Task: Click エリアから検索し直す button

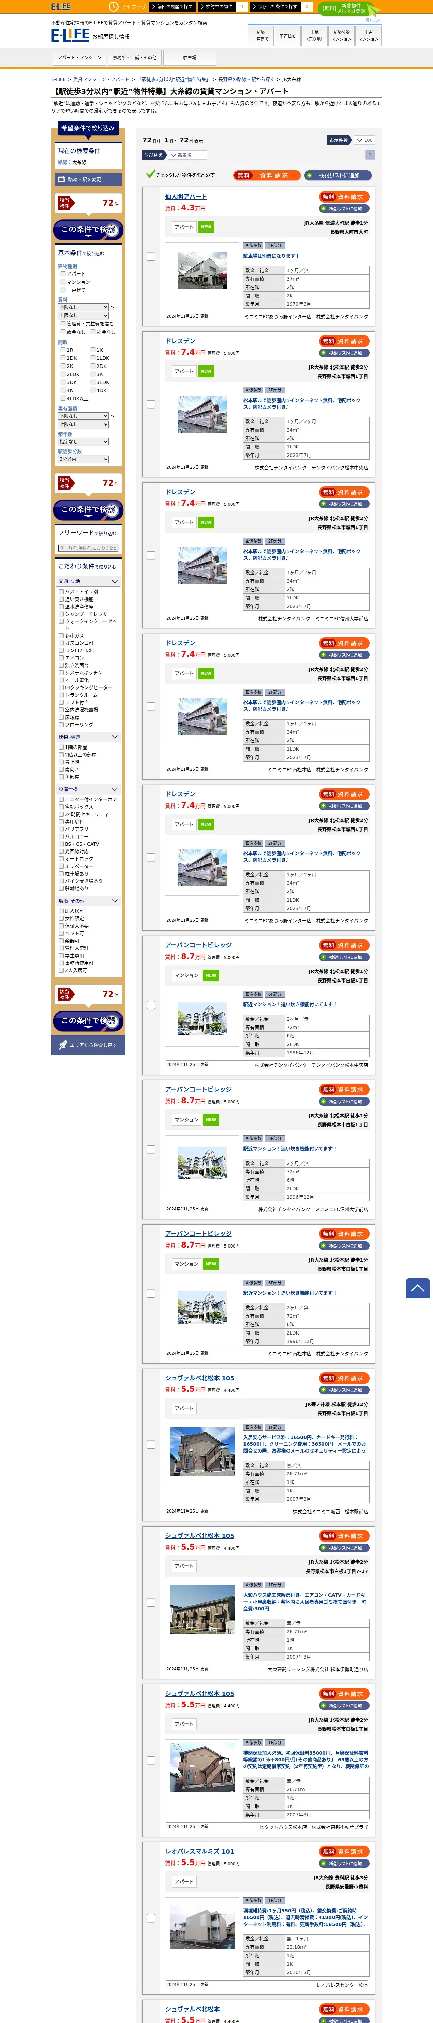Action: [88, 1045]
